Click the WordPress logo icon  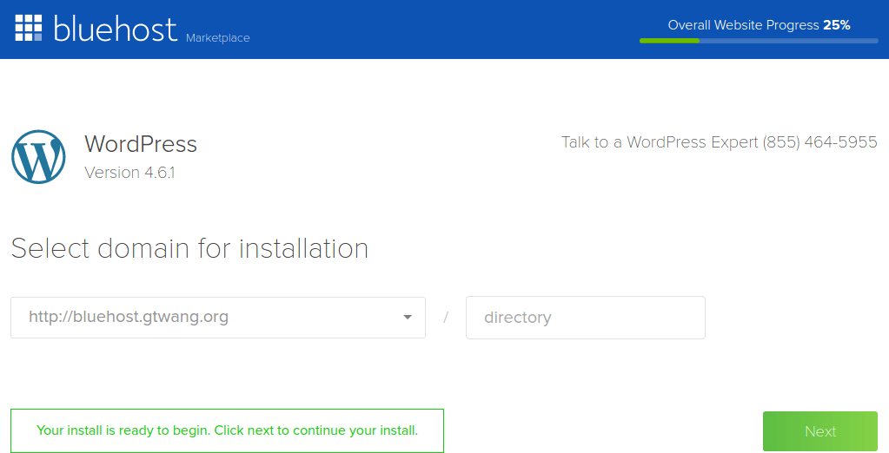coord(38,157)
